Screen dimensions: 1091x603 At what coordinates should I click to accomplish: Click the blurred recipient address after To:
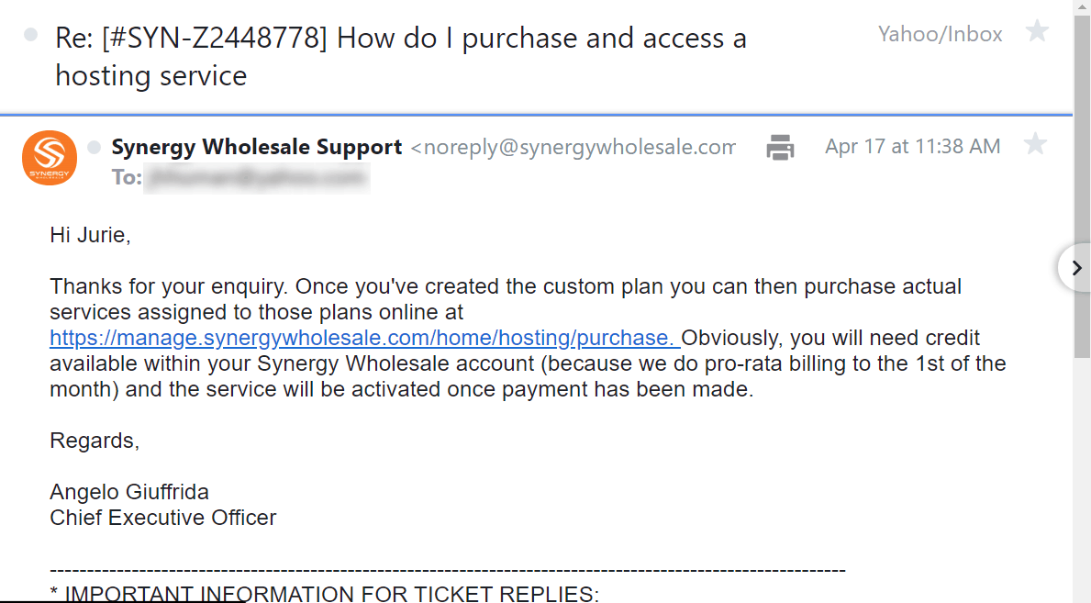pos(257,177)
